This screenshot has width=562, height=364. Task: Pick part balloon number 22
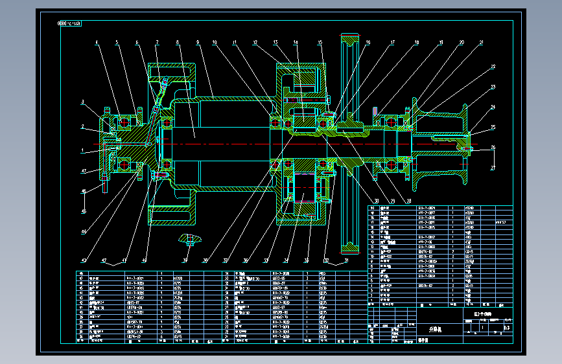pyautogui.click(x=493, y=66)
